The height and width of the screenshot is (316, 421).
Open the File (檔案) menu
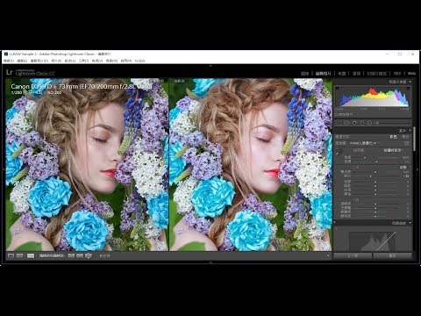click(x=9, y=61)
